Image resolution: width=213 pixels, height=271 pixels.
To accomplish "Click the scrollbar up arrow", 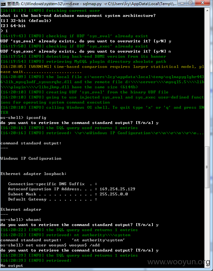I will 207,11.
